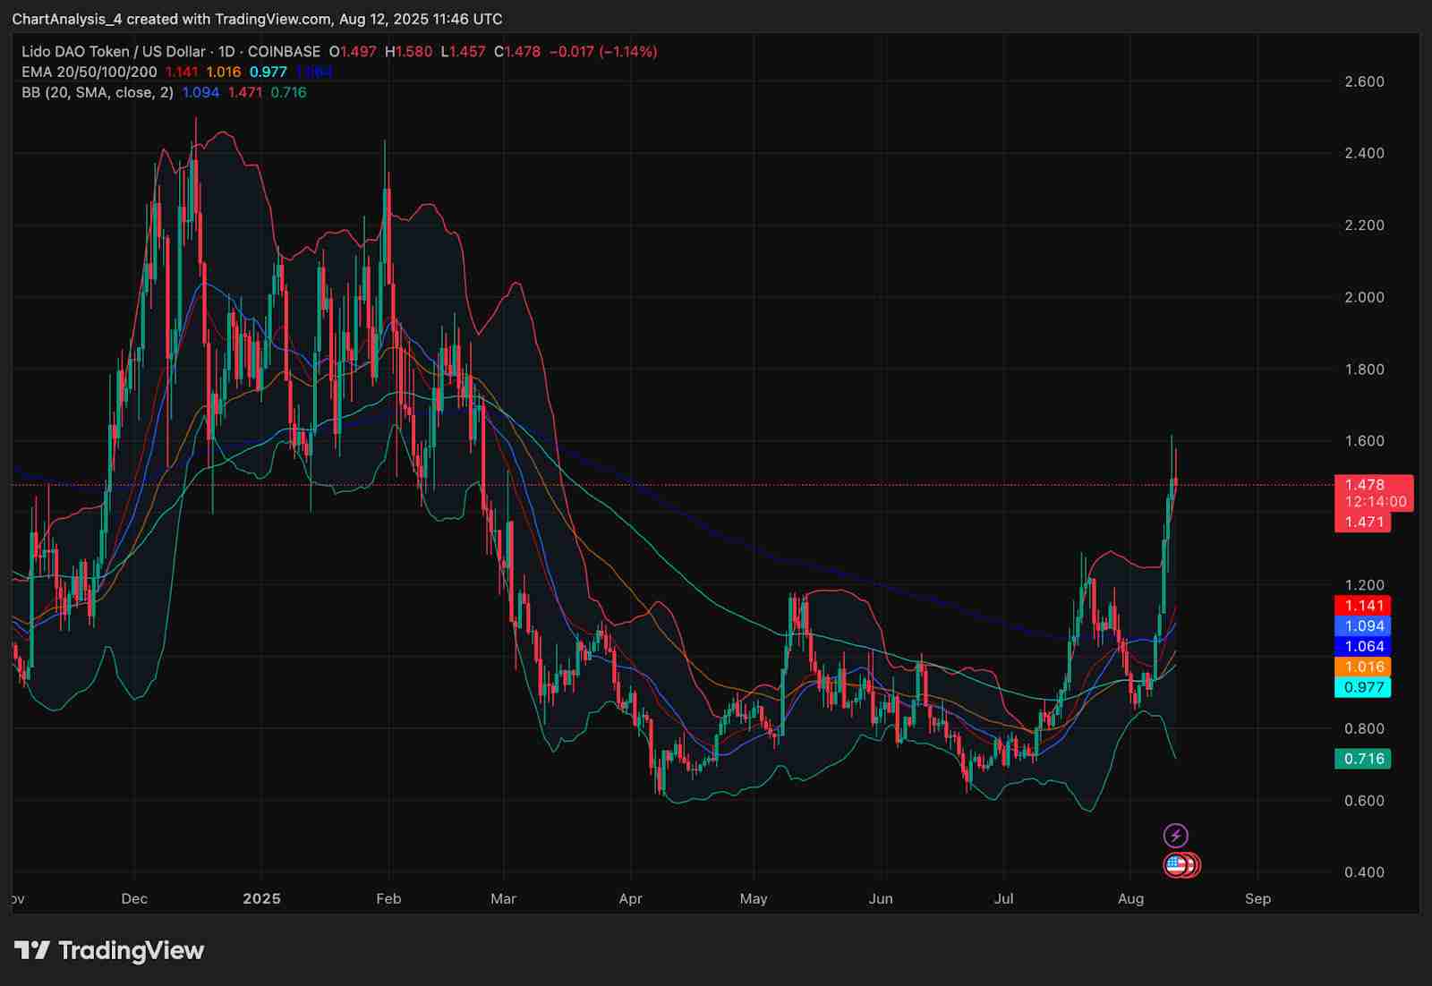This screenshot has width=1432, height=986.
Task: Click the TradingView logo at bottom left
Action: pos(109,950)
